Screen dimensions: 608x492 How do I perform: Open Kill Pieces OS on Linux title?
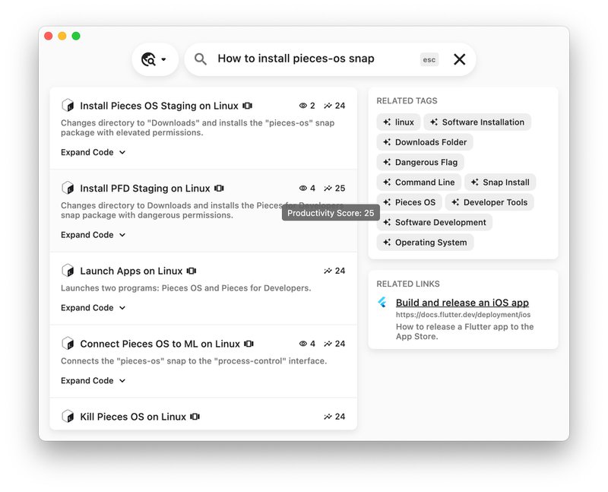point(133,417)
